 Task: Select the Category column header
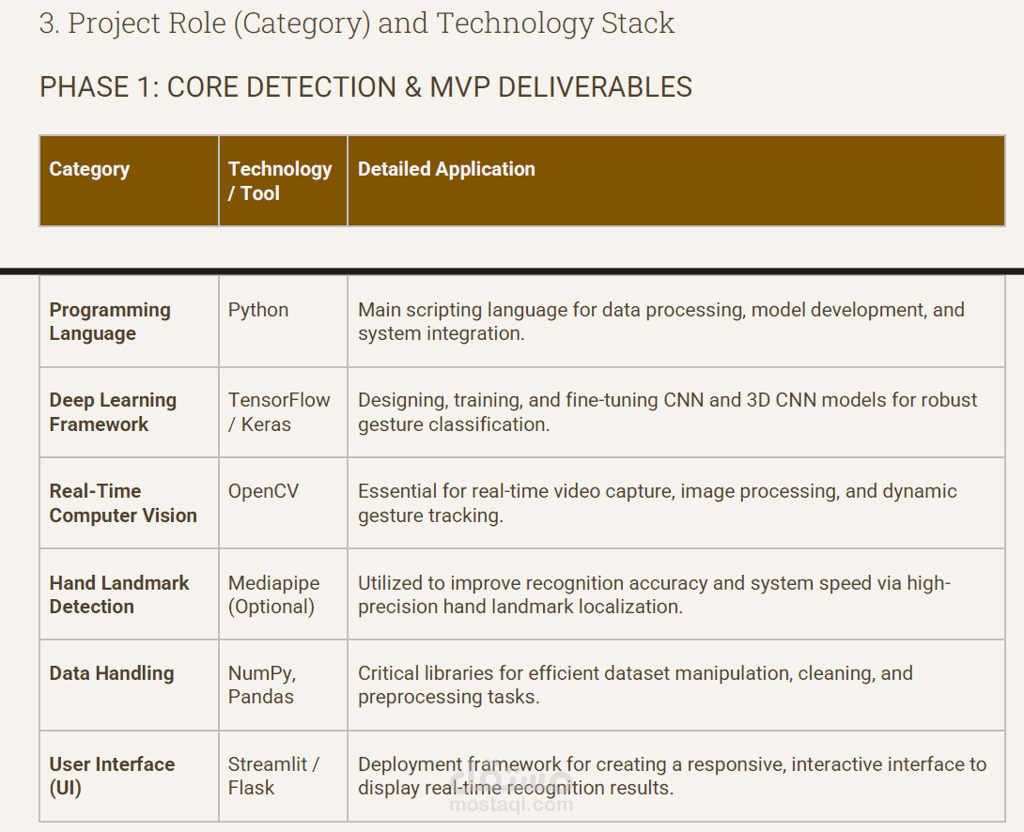coord(89,169)
